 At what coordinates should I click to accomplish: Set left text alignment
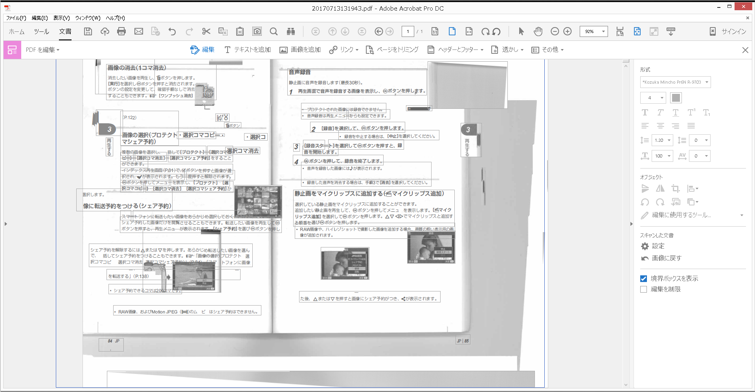pyautogui.click(x=645, y=126)
